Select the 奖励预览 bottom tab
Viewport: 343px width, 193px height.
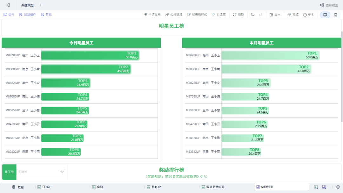tap(281, 187)
